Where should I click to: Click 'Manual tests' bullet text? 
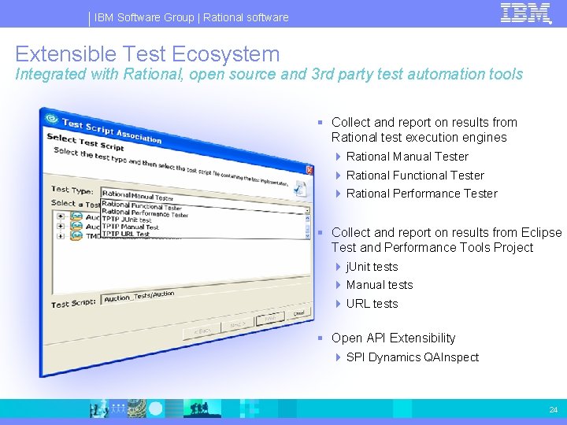[380, 285]
